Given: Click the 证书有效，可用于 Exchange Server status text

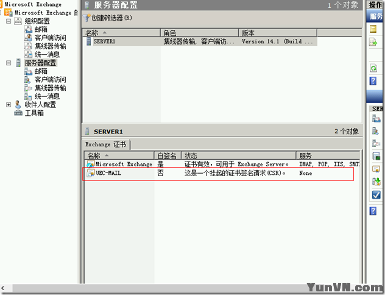Looking at the screenshot, I should (x=236, y=164).
